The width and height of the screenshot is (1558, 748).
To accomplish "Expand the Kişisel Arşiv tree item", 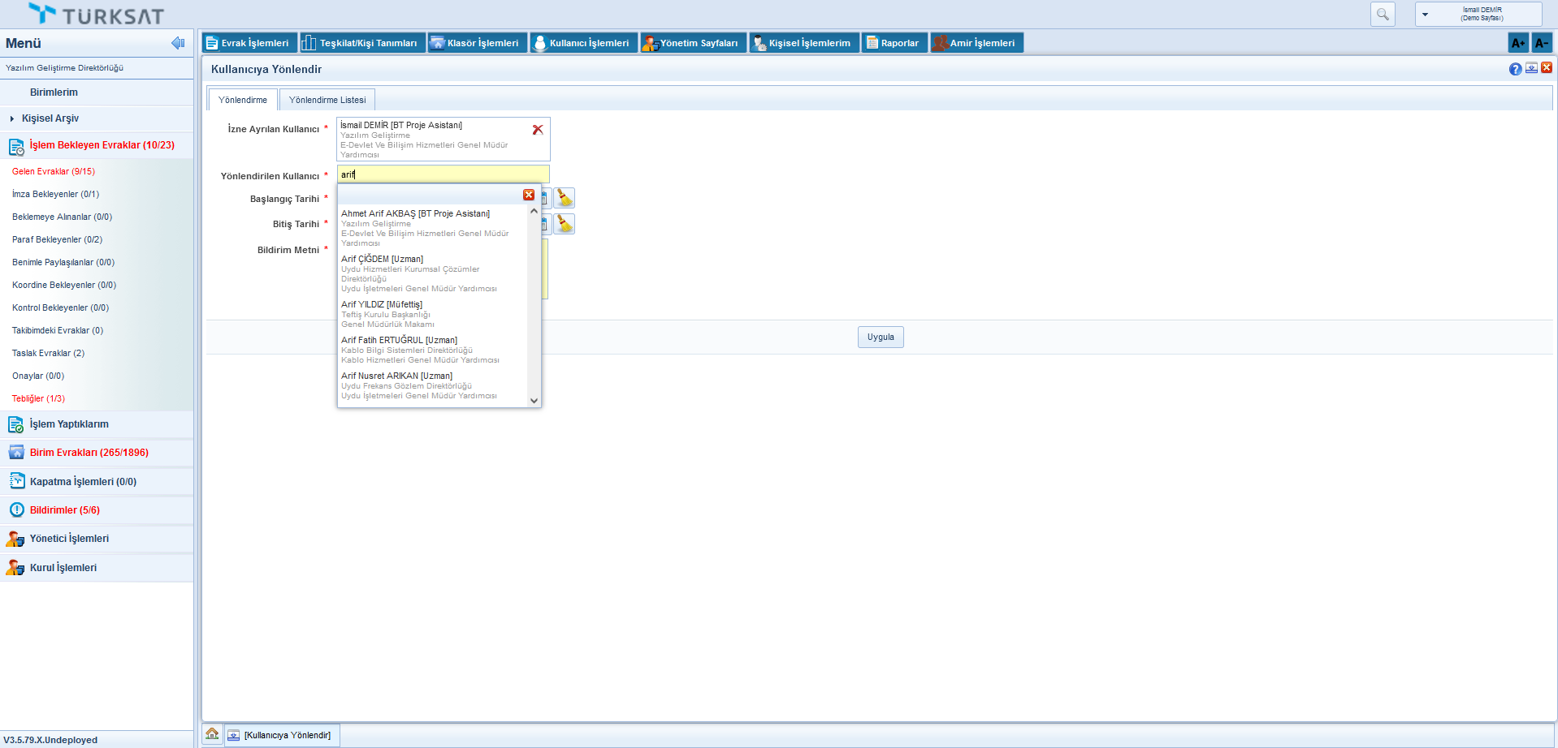I will click(x=12, y=118).
